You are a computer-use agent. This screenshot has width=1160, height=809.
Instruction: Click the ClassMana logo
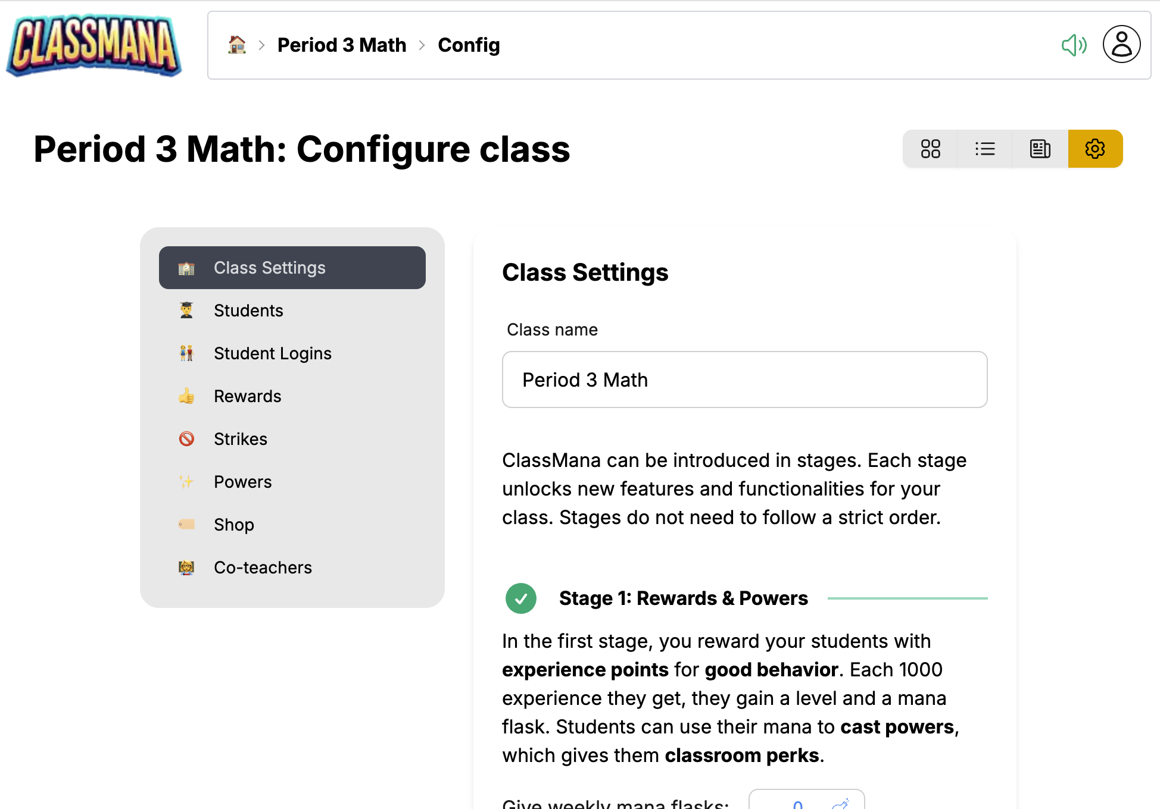94,45
